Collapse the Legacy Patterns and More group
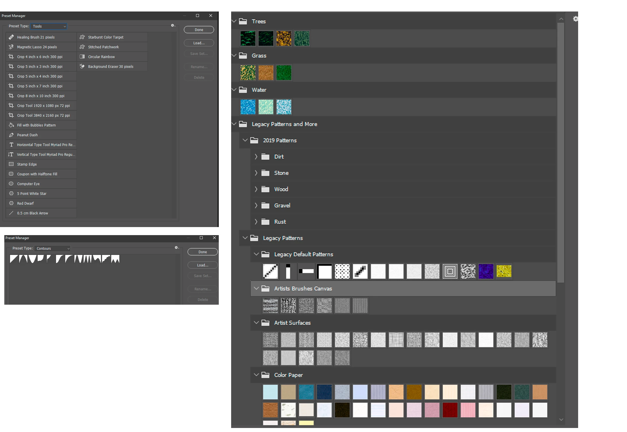 [x=234, y=124]
